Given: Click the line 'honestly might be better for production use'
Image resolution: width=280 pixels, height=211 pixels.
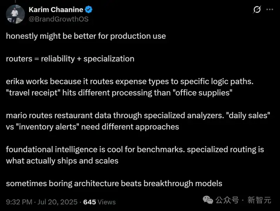Looking at the screenshot, I should 86,36.
